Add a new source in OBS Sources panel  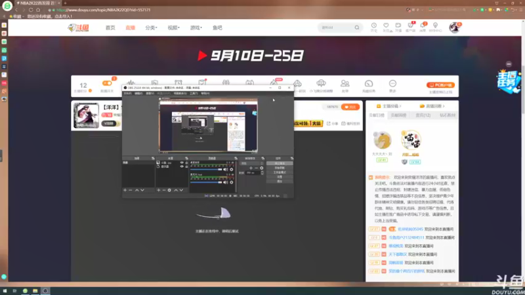[158, 190]
